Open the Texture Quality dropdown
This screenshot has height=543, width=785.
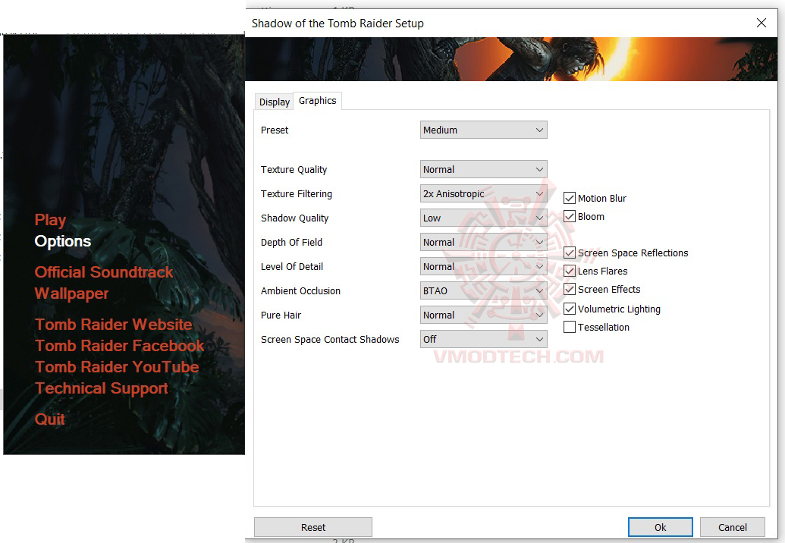coord(483,170)
